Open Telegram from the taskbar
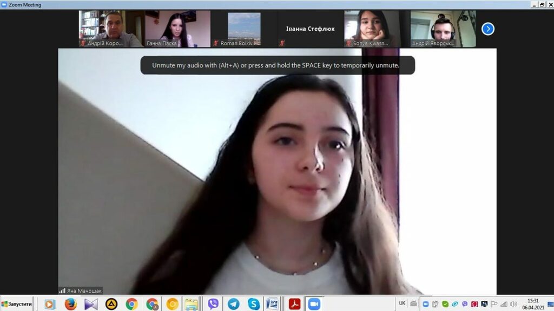 click(233, 304)
